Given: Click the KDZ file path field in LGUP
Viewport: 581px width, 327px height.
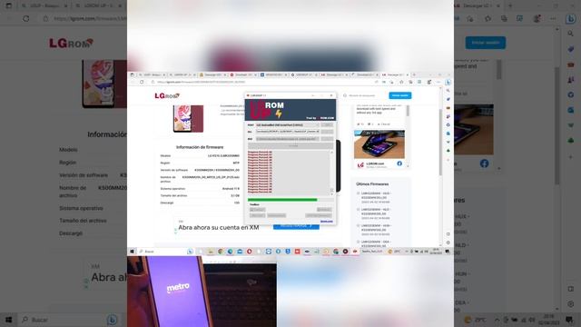Looking at the screenshot, I should point(287,139).
